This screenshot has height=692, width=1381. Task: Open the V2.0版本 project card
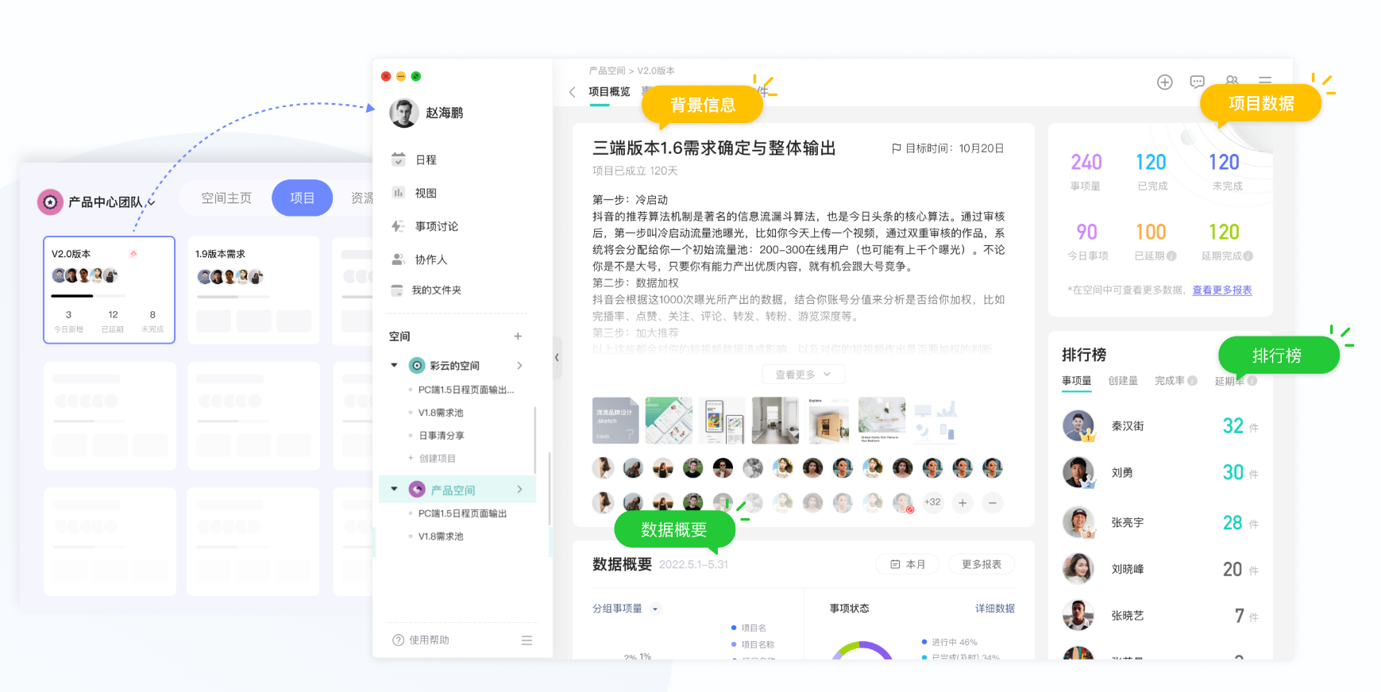[x=109, y=290]
